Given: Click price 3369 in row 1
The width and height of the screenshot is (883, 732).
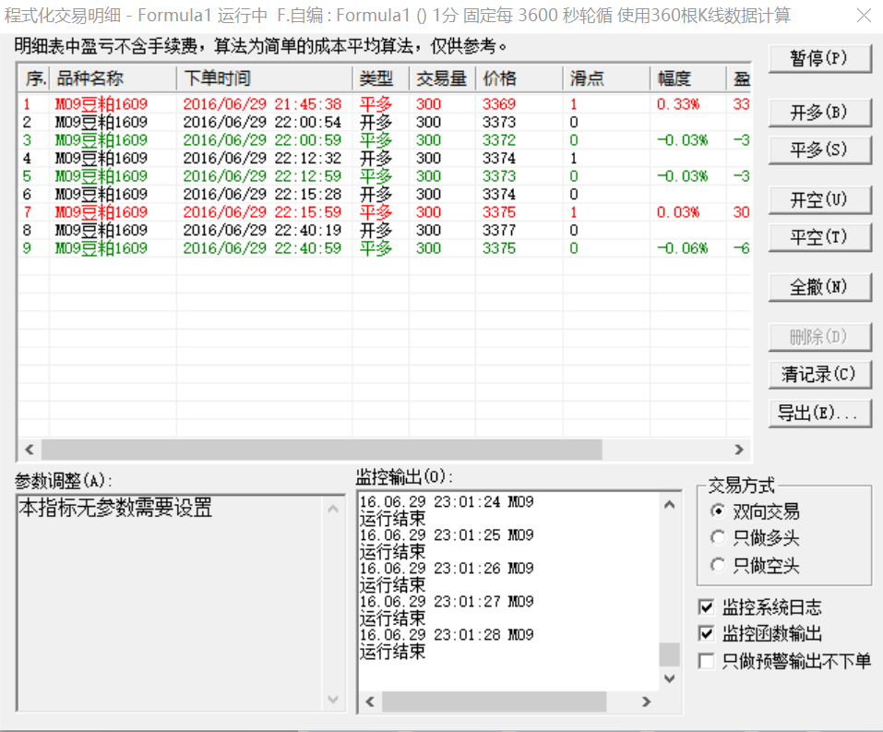Looking at the screenshot, I should click(x=499, y=104).
